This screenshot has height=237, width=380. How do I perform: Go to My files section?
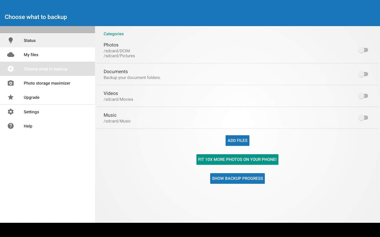tap(31, 55)
